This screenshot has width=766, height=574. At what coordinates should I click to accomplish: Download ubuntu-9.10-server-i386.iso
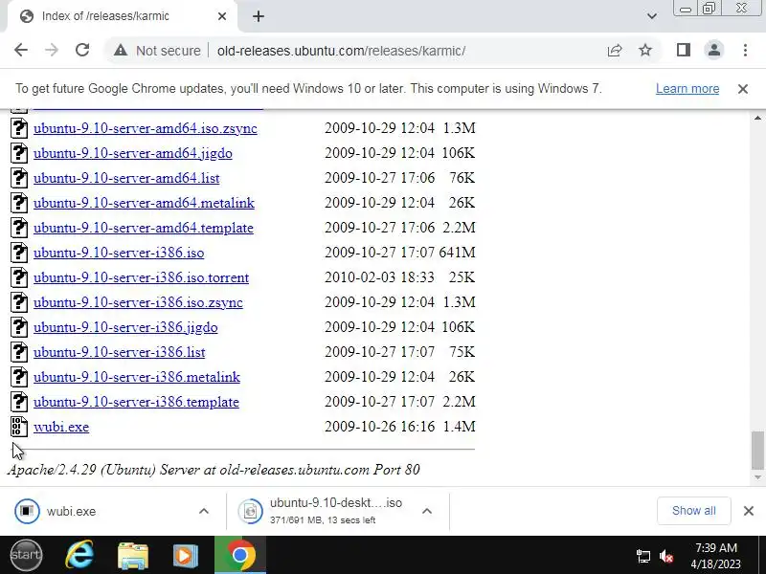119,253
